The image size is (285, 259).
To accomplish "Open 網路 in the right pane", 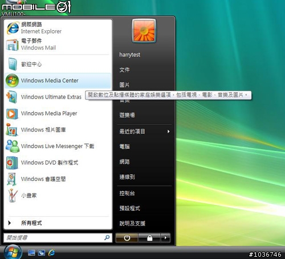I will pyautogui.click(x=125, y=162).
